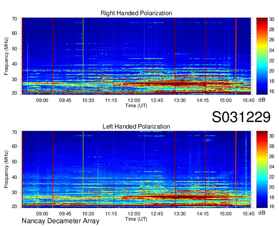Click 20 MHz tick on Left Handed plot

(14, 206)
